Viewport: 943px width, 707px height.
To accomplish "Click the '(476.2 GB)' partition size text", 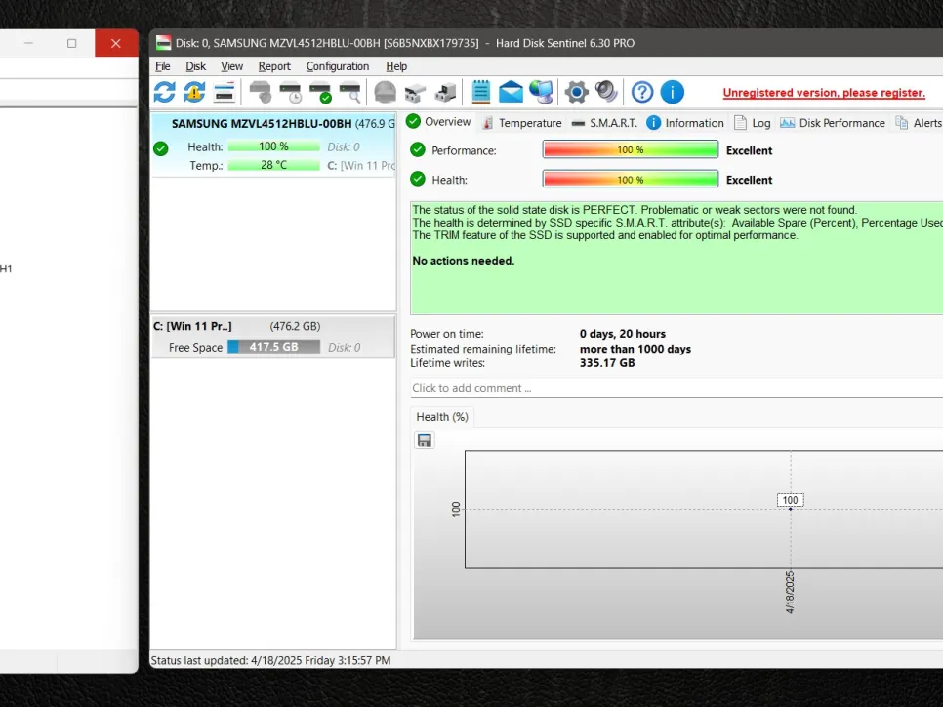I will click(295, 327).
